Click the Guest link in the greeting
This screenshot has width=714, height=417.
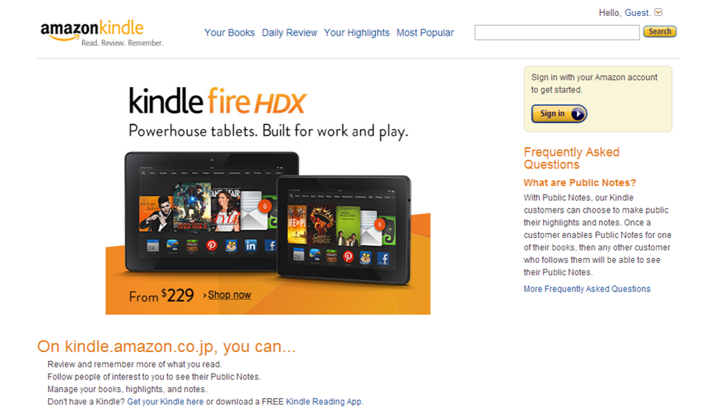[637, 13]
